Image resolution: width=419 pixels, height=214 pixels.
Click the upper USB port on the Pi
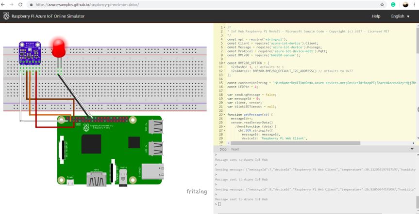pos(156,127)
